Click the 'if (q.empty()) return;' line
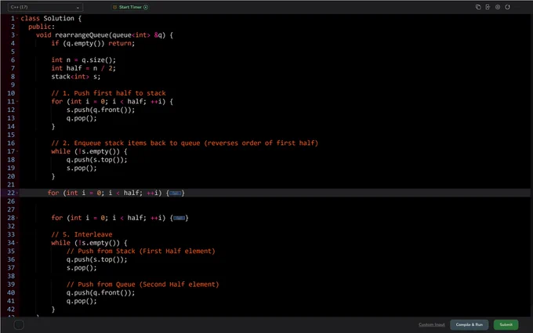Screen dimensions: 533x333 (x=93, y=44)
